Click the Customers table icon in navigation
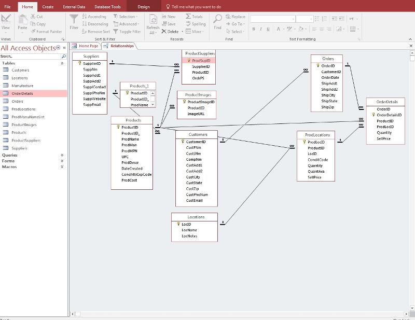 coord(6,70)
